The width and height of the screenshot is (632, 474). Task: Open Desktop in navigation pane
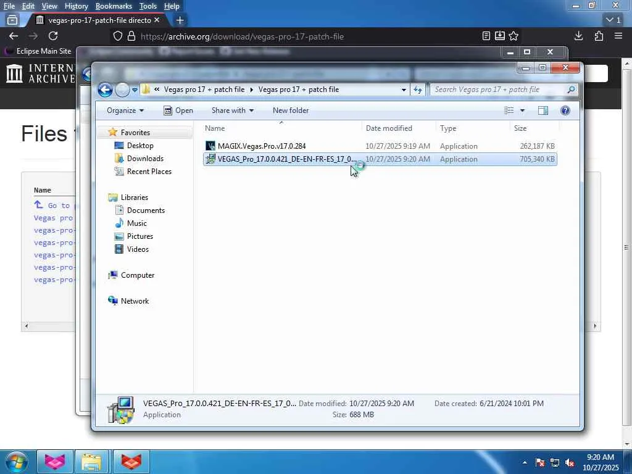[140, 146]
